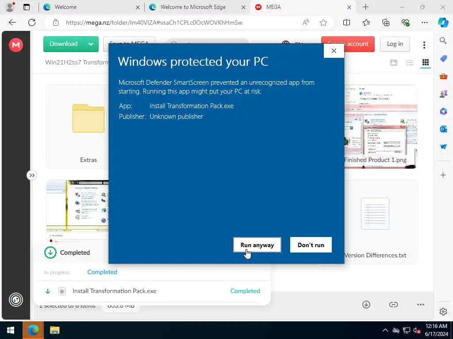Open Edge sidebar Shopping tag
Viewport: 453px width, 339px height.
pyautogui.click(x=443, y=59)
